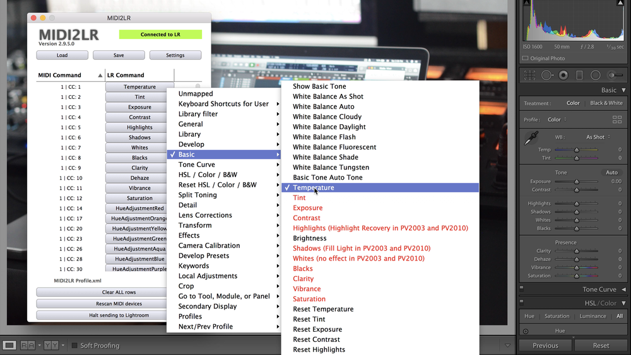
Task: Select the Radial Filter tool icon
Action: coord(596,75)
